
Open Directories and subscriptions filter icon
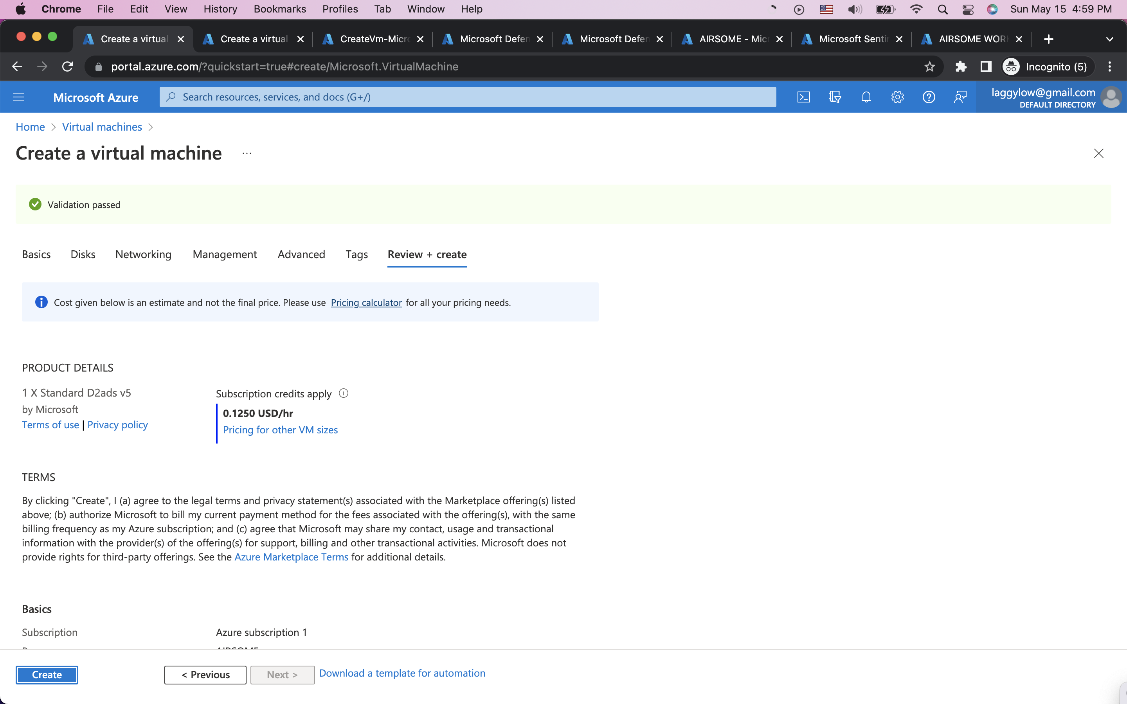coord(835,97)
